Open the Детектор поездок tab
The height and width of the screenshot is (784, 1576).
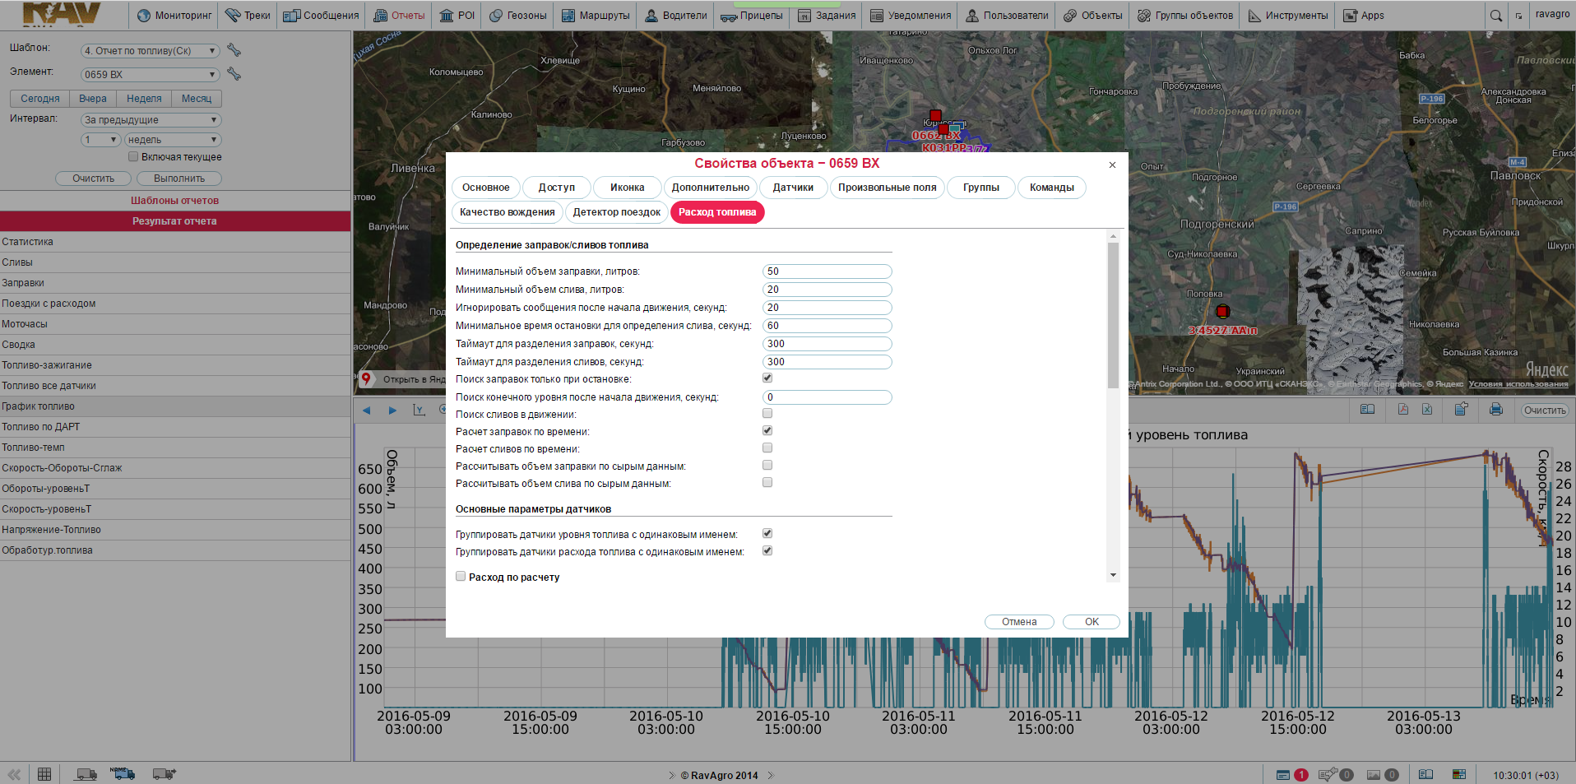tap(616, 212)
